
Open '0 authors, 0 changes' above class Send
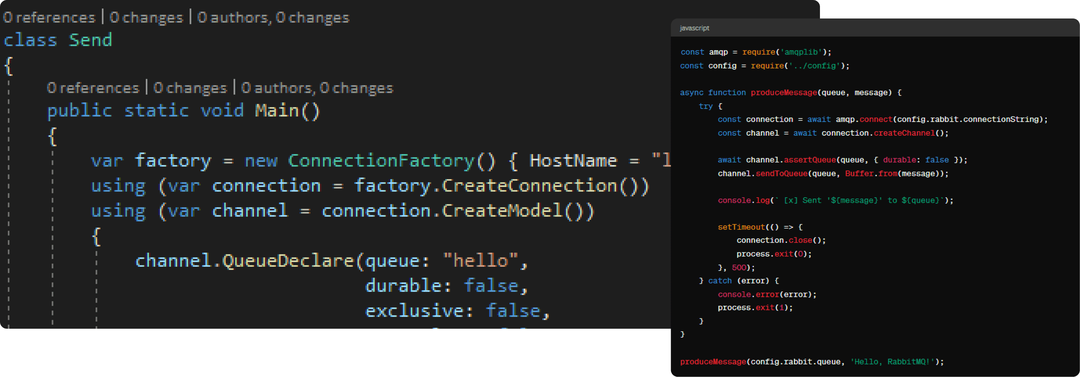273,17
